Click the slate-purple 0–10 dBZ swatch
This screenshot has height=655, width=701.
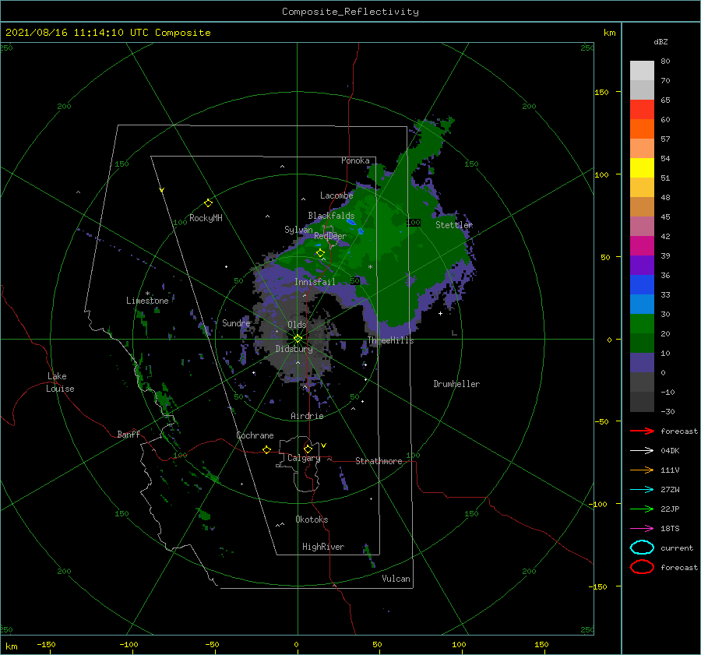(642, 363)
